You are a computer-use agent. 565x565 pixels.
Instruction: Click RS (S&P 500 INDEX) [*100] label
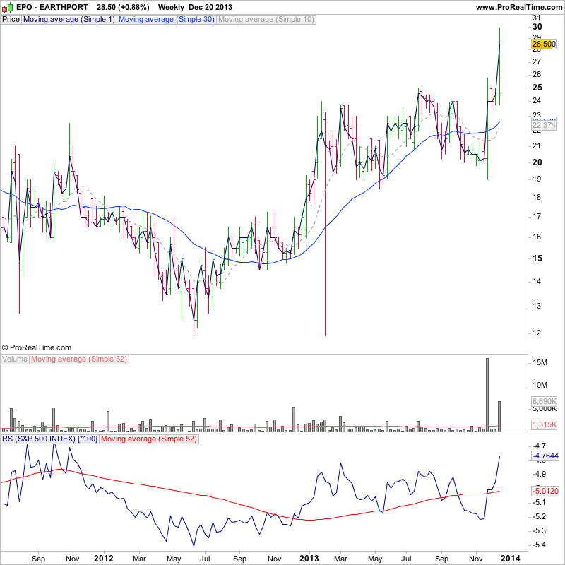(x=49, y=439)
